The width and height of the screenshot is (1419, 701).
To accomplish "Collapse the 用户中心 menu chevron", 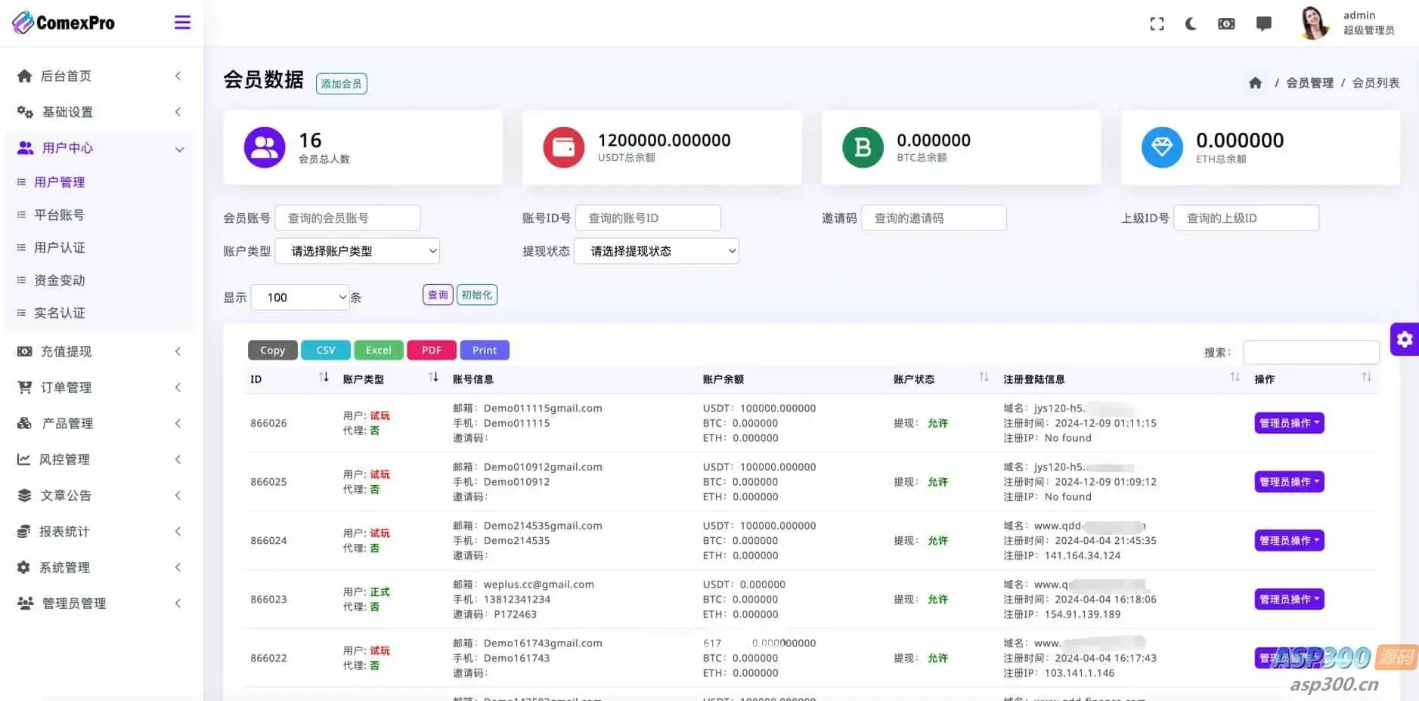I will click(179, 149).
